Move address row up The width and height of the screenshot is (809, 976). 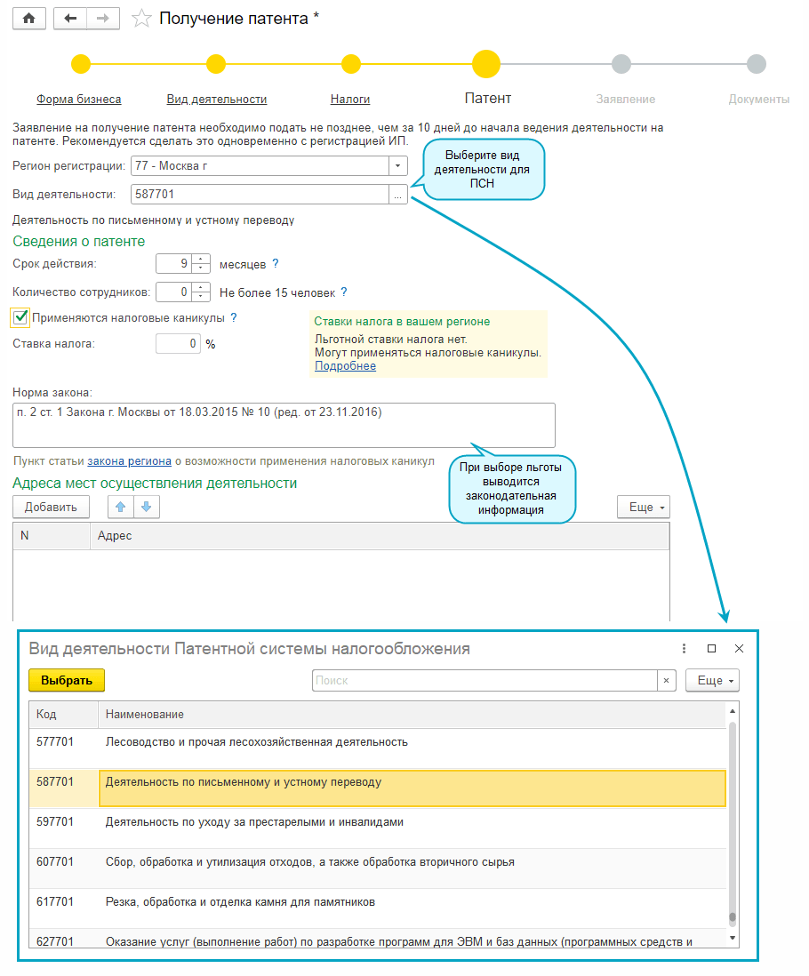click(121, 507)
